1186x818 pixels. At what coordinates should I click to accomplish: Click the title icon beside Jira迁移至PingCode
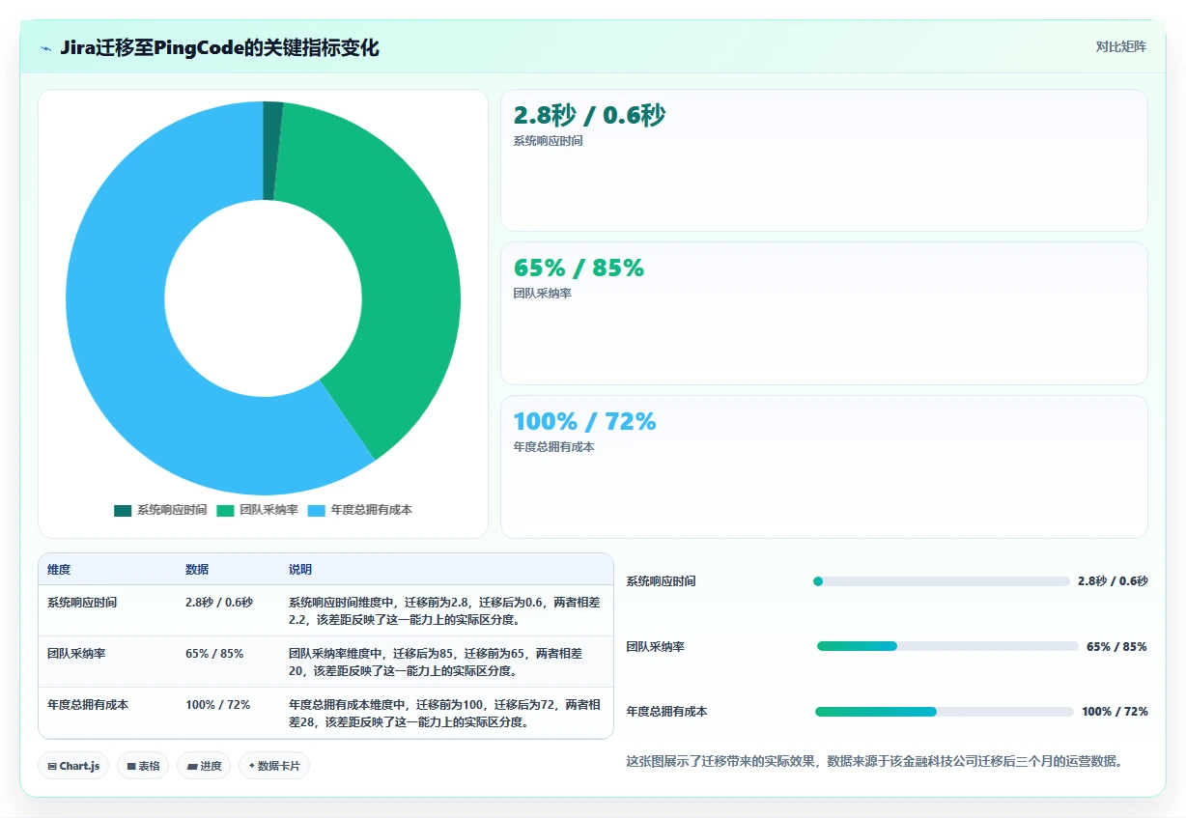[45, 47]
